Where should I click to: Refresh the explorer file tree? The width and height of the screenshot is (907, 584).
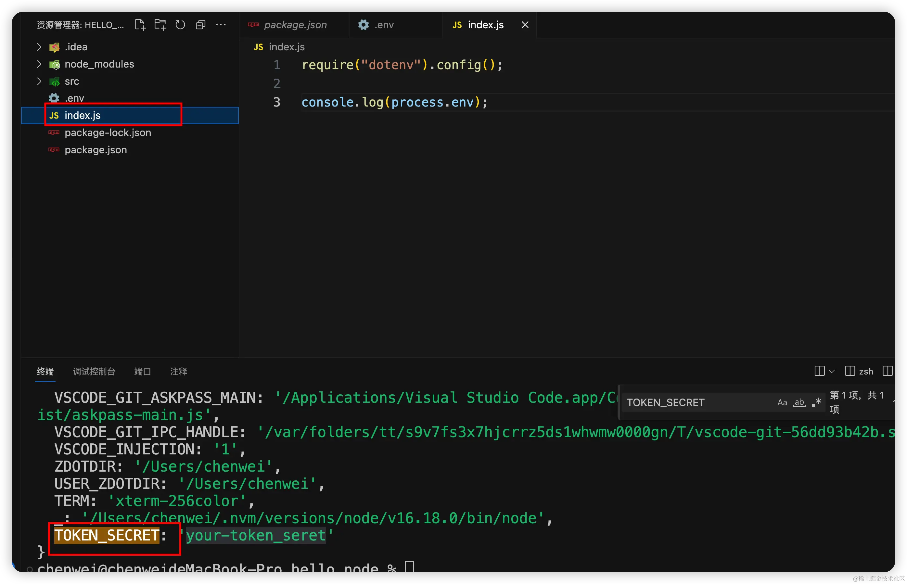[x=180, y=25]
